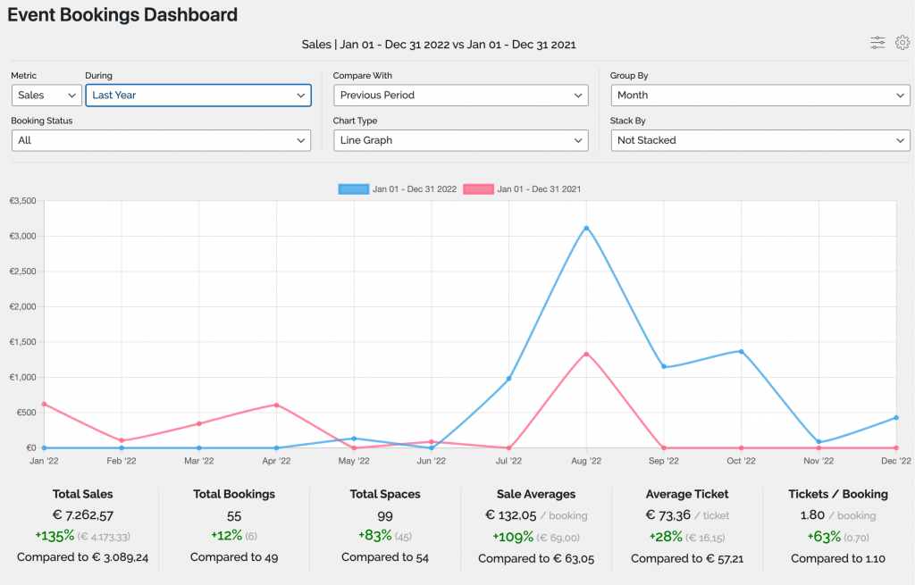Click the Tickets / Booking card
Viewport: 915px width, 585px height.
point(838,525)
